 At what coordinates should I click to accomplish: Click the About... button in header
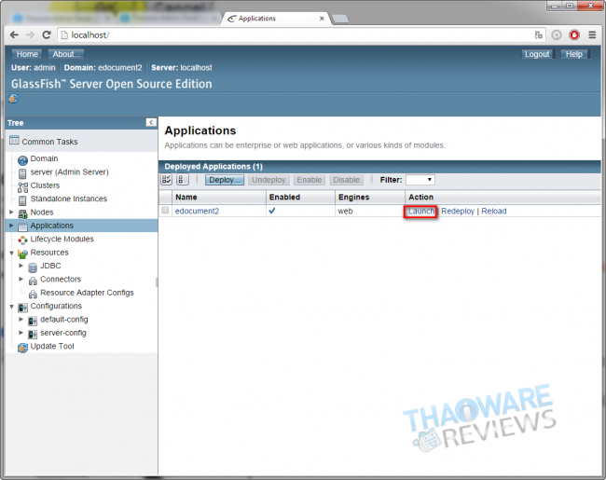(x=66, y=54)
